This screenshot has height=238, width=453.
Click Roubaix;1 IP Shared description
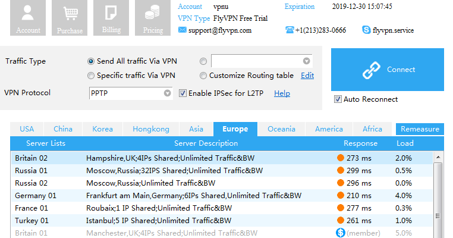(159, 208)
